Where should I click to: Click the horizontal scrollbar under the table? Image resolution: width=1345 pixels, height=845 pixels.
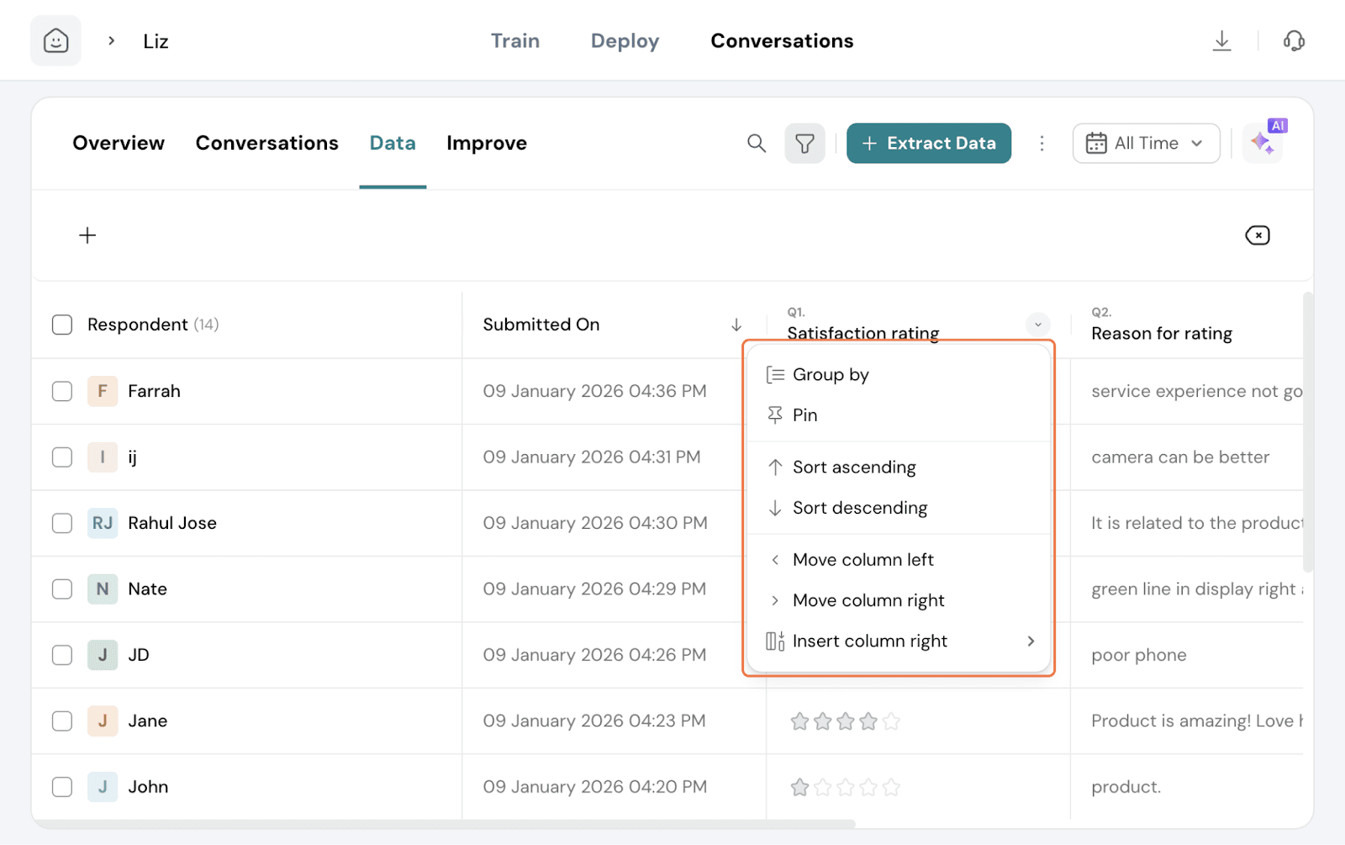pos(446,824)
